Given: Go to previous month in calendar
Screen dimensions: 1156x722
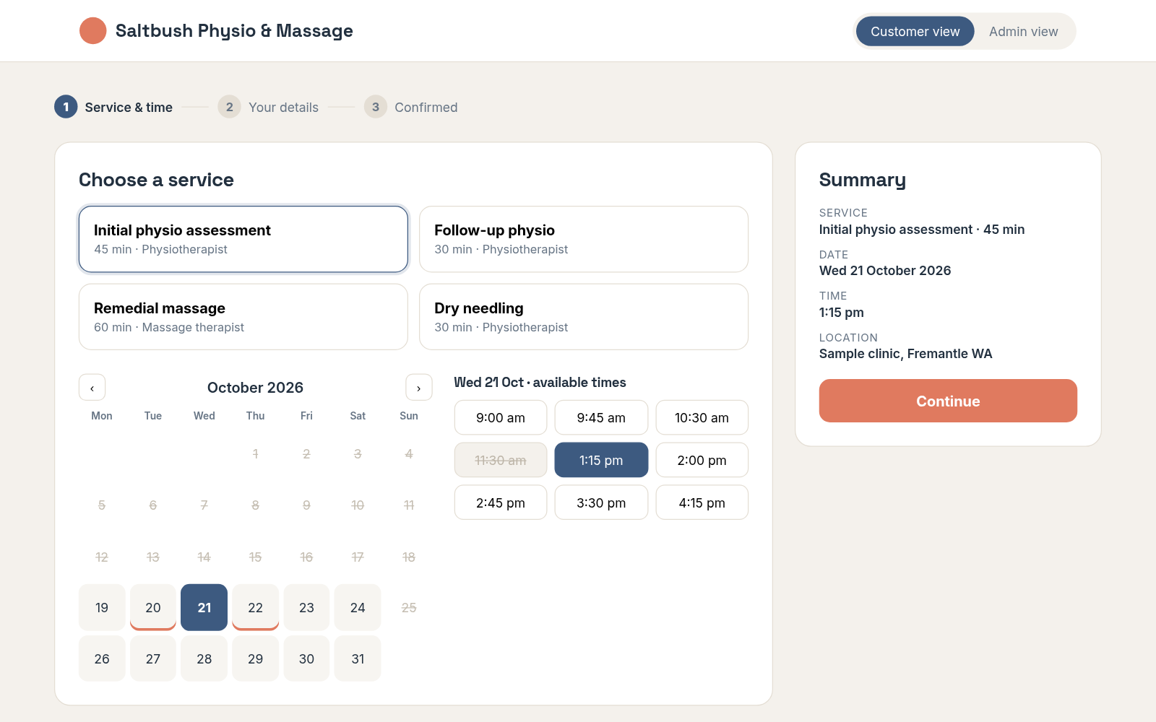Looking at the screenshot, I should [92, 388].
